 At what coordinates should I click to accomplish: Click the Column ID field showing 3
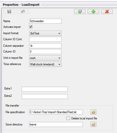click(x=45, y=51)
